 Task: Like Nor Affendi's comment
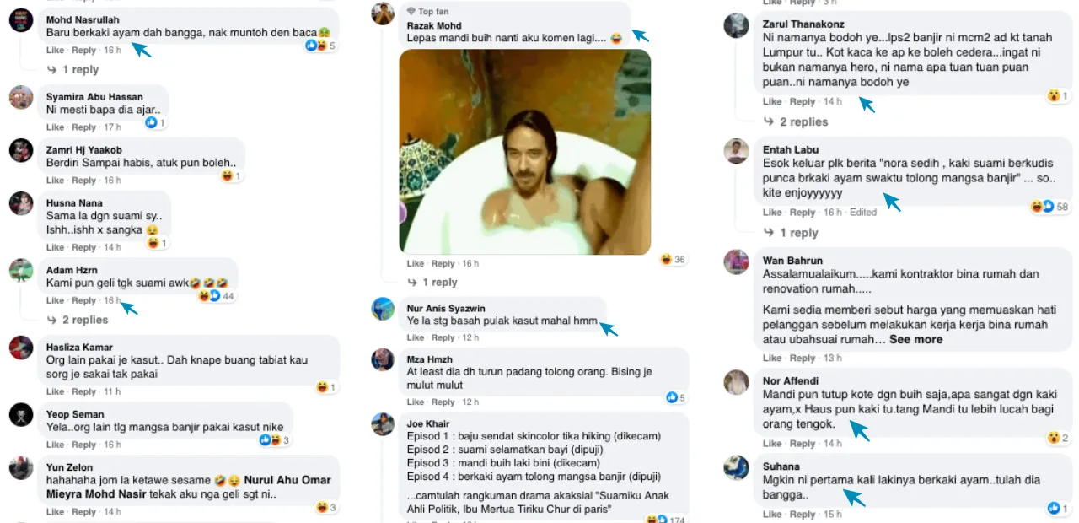coord(772,444)
